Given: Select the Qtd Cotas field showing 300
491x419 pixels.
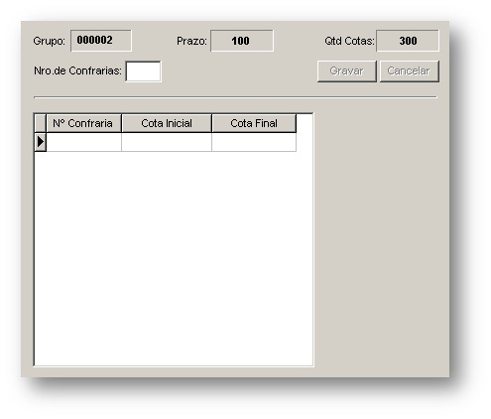Looking at the screenshot, I should point(408,41).
